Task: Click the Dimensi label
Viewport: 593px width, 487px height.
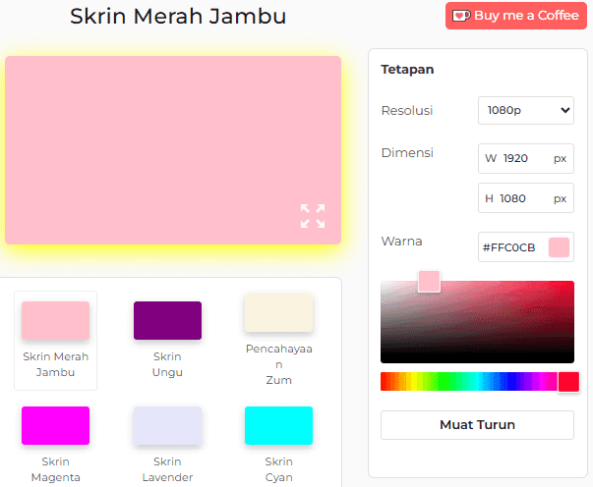Action: [407, 152]
